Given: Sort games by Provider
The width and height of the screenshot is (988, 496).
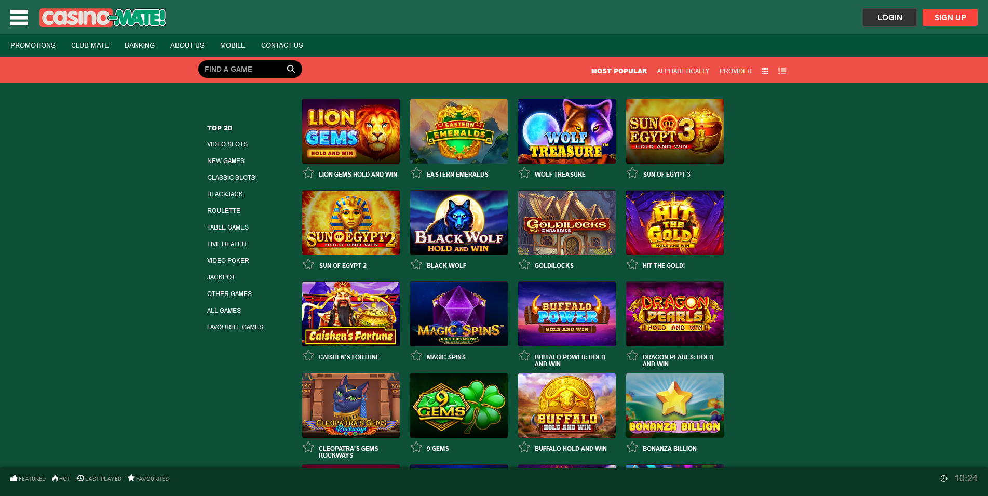Looking at the screenshot, I should (x=735, y=71).
